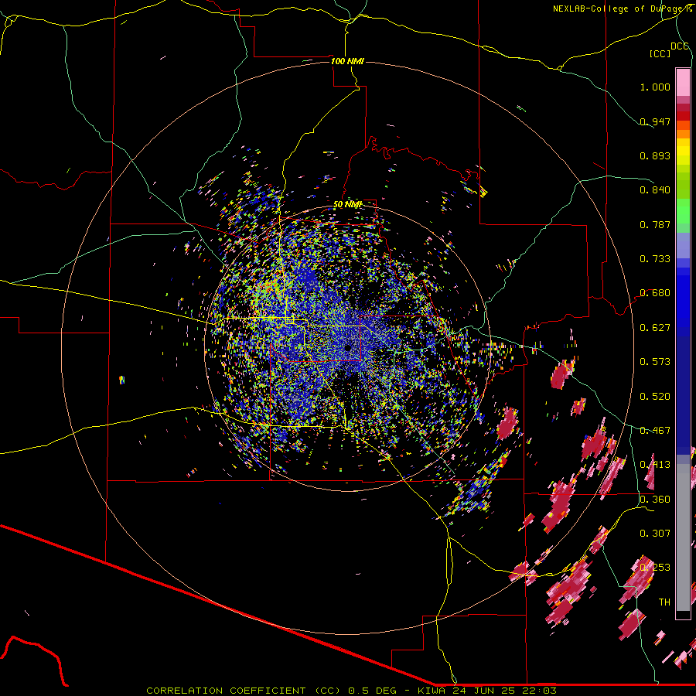Click the [CC] label above the color scale
Image resolution: width=696 pixels, height=696 pixels.
[660, 53]
